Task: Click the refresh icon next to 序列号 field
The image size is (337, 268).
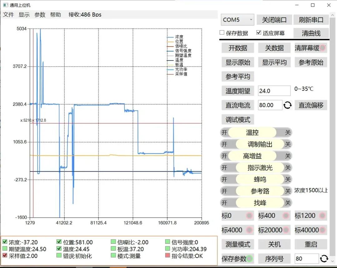Action: [324, 259]
